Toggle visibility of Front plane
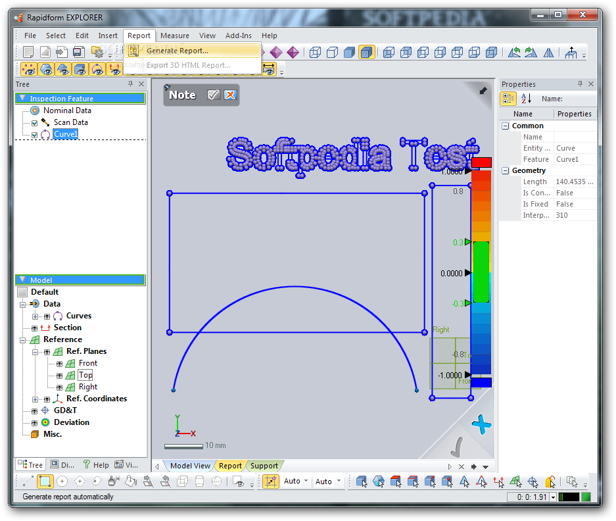 pos(59,364)
